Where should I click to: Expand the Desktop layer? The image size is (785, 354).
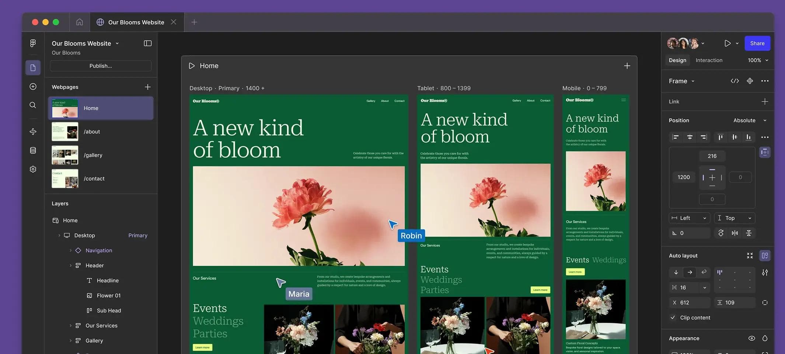coord(59,236)
